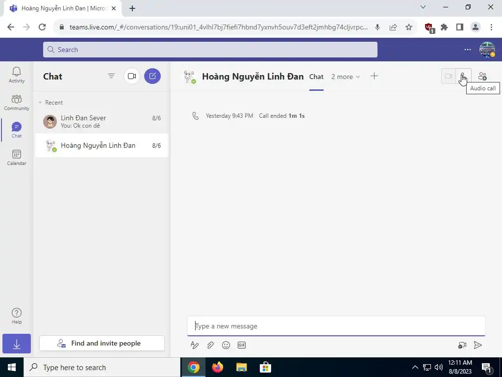Screen dimensions: 502x377
Task: Open the Windows Start menu
Action: 12,367
